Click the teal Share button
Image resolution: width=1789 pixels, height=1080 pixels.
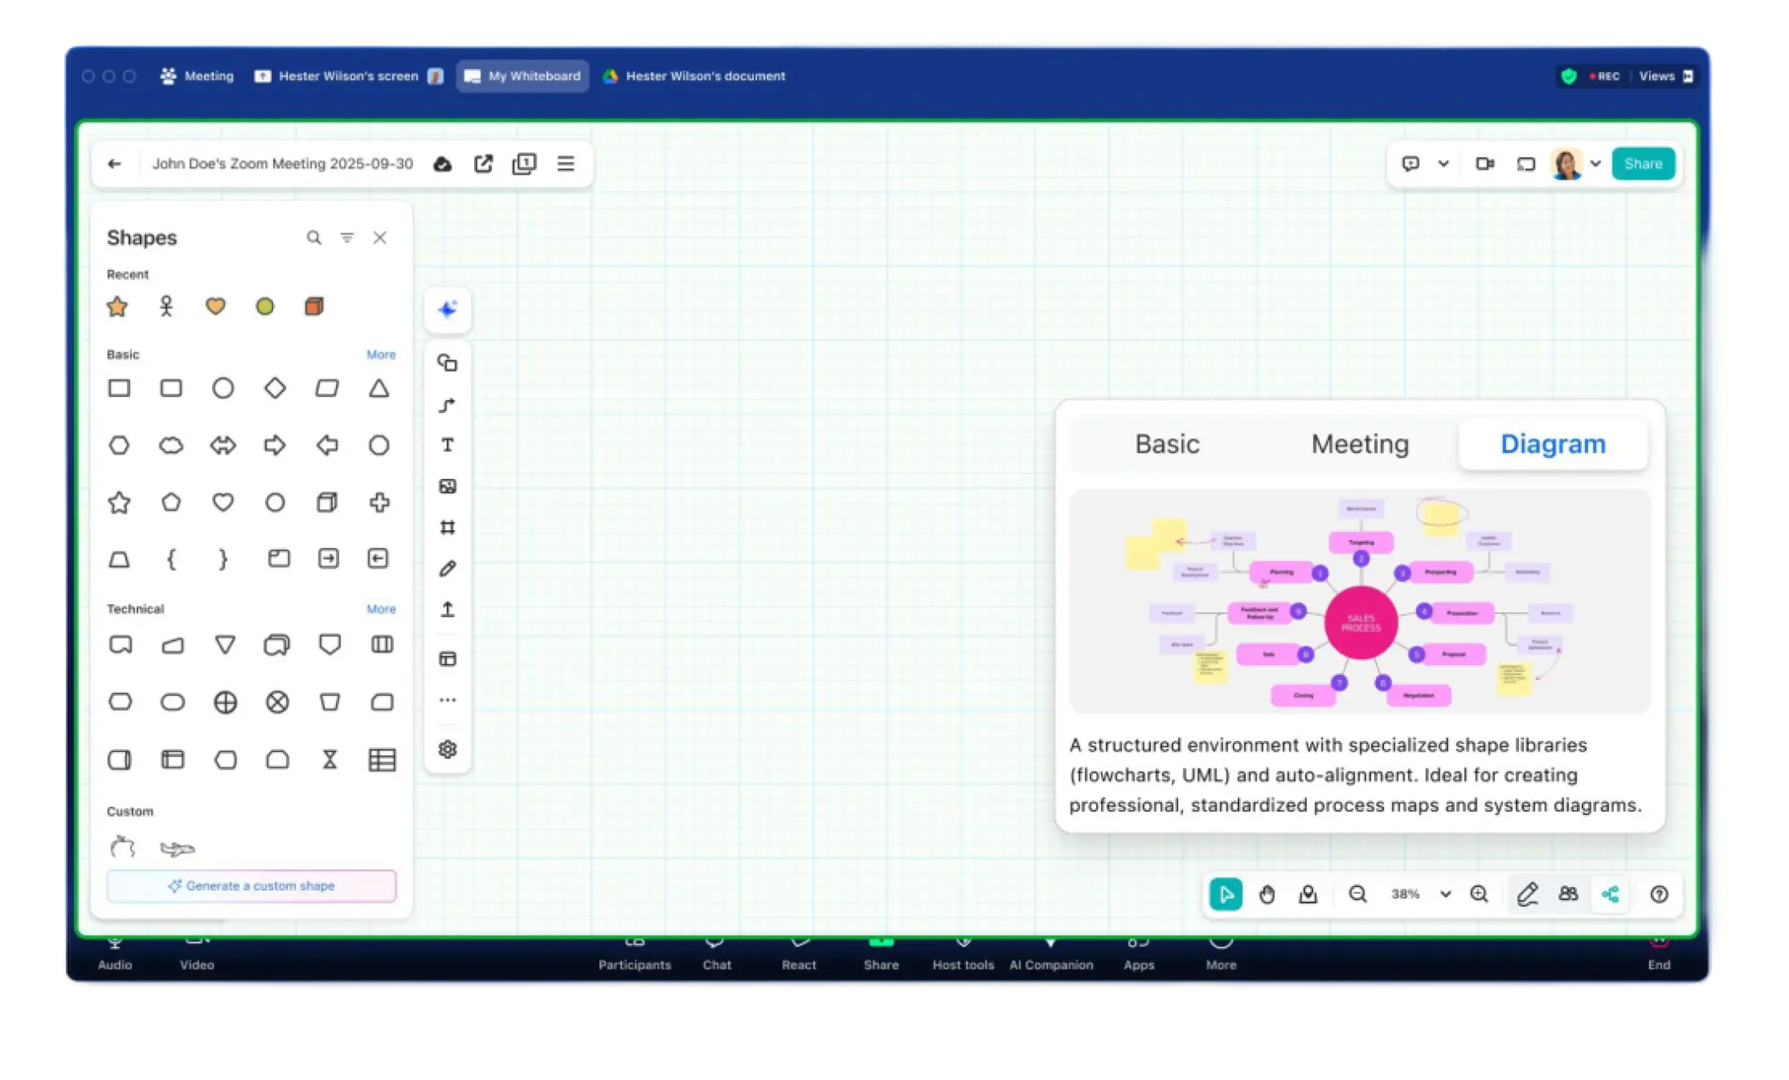[x=1643, y=163]
